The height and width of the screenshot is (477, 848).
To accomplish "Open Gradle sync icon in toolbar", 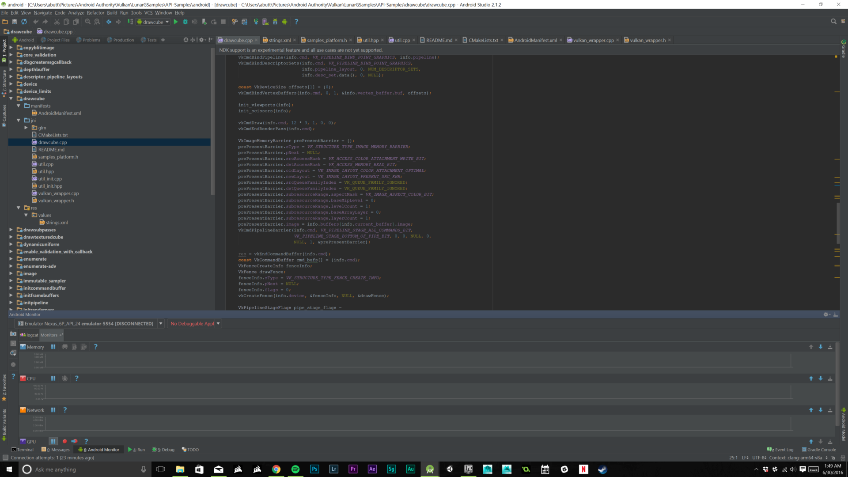I will [255, 21].
